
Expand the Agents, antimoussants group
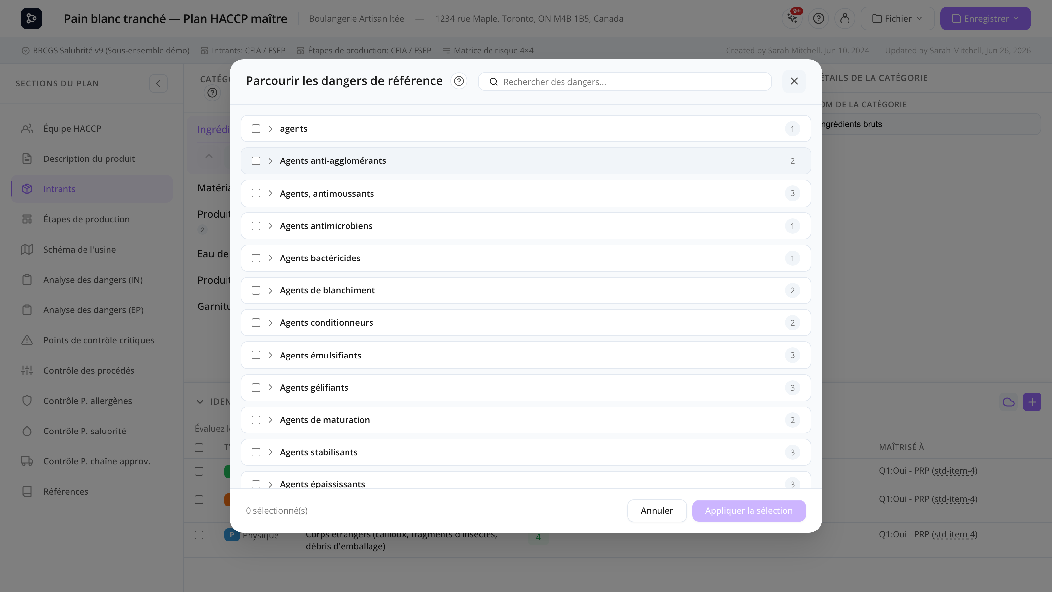point(270,193)
